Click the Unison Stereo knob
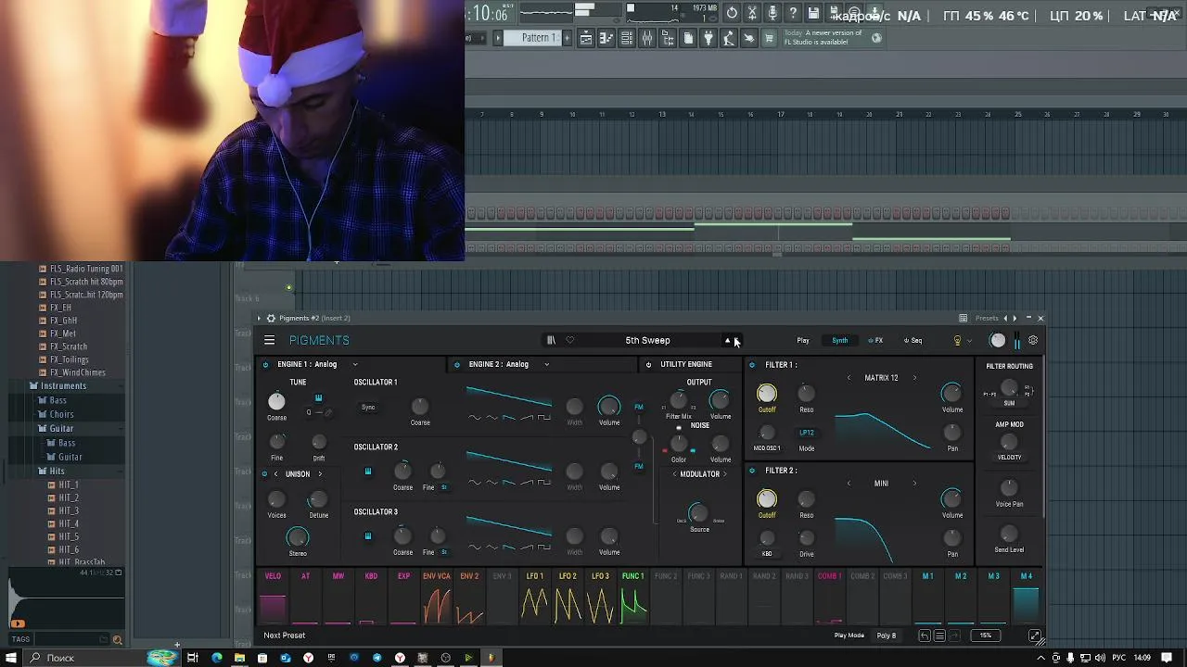 (297, 537)
